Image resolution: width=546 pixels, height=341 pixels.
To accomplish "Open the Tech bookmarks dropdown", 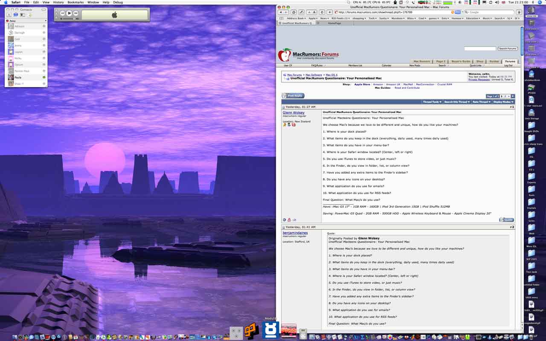I will pyautogui.click(x=373, y=18).
